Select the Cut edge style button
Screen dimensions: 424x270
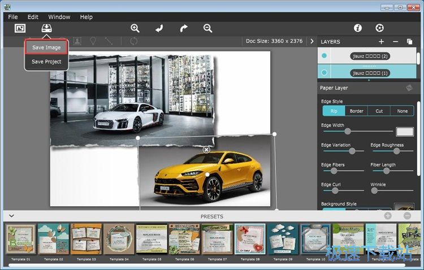tap(379, 111)
